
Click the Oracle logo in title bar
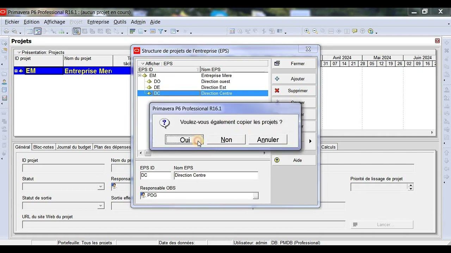4,12
